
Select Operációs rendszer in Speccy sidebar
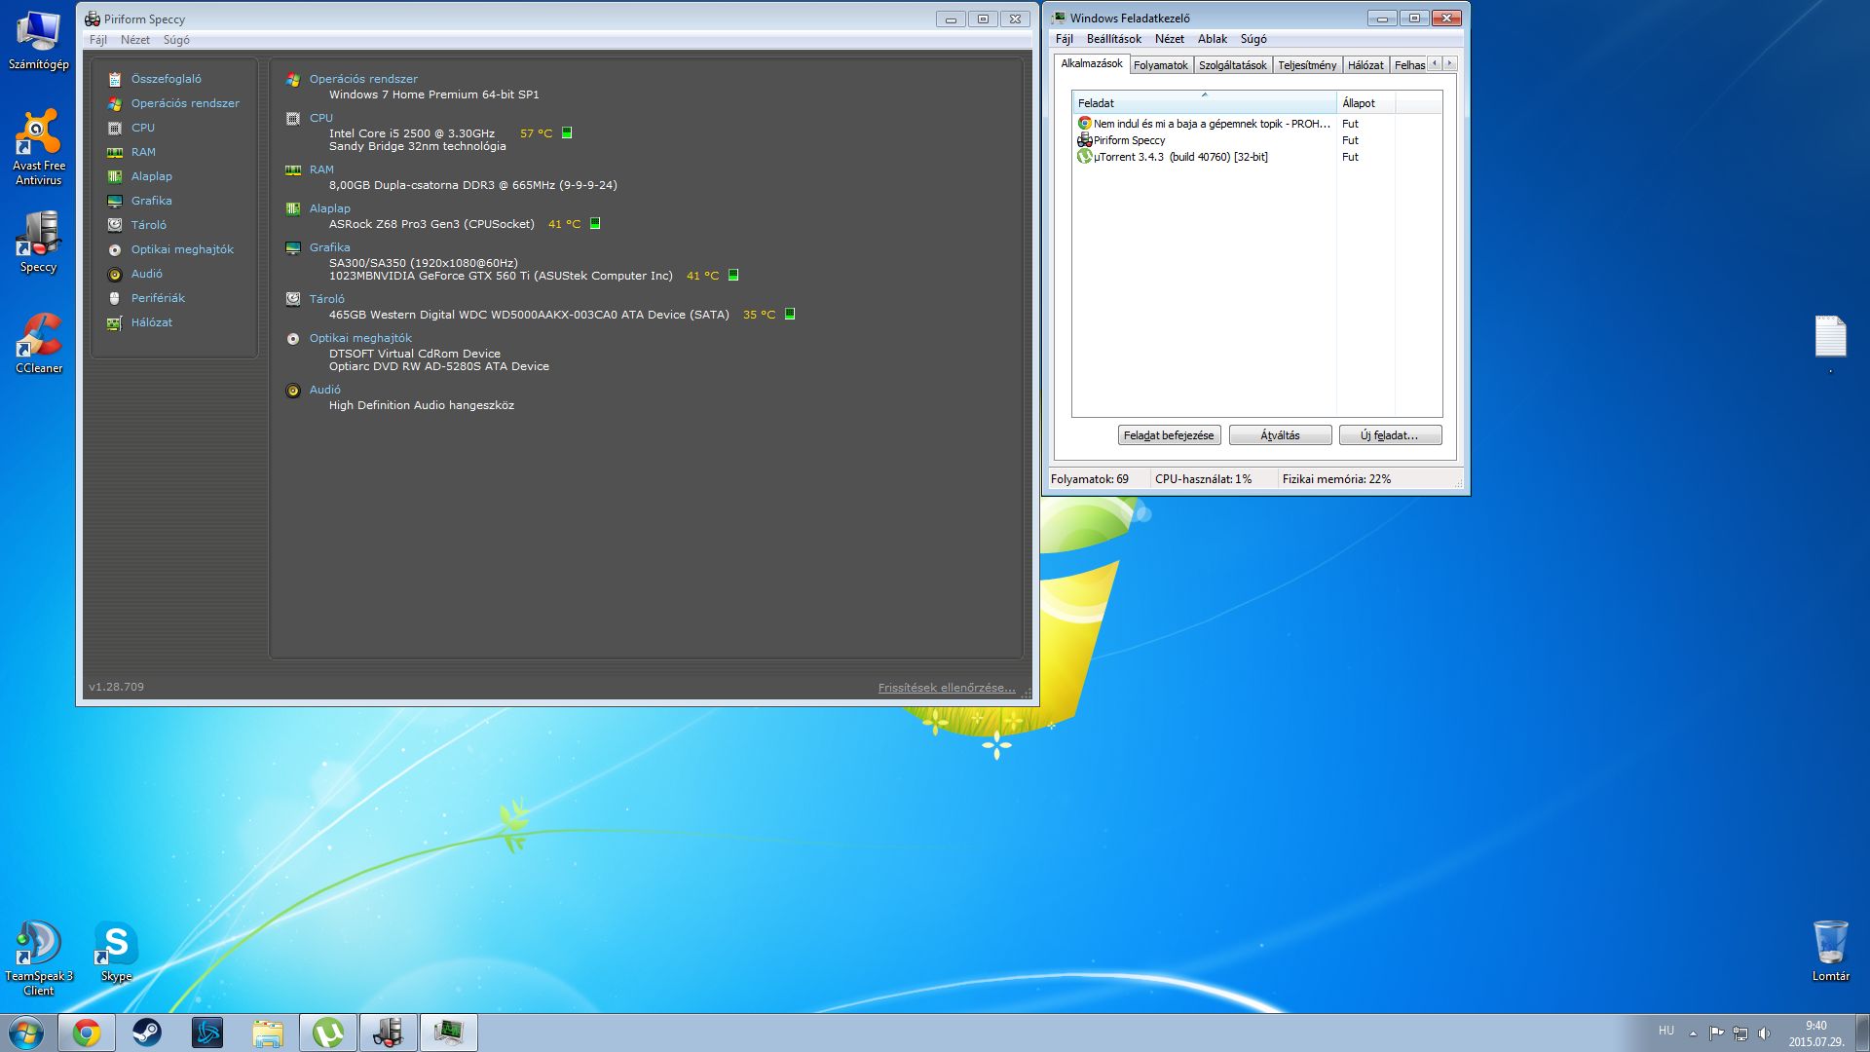pyautogui.click(x=185, y=103)
